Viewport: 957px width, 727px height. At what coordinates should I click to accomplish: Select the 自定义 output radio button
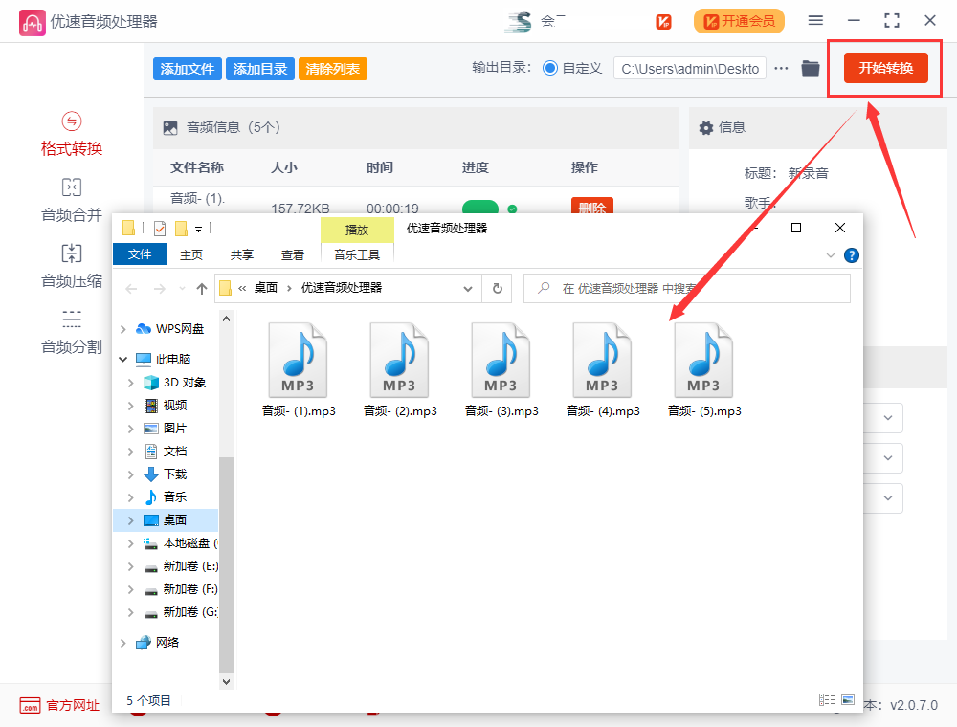(x=550, y=68)
